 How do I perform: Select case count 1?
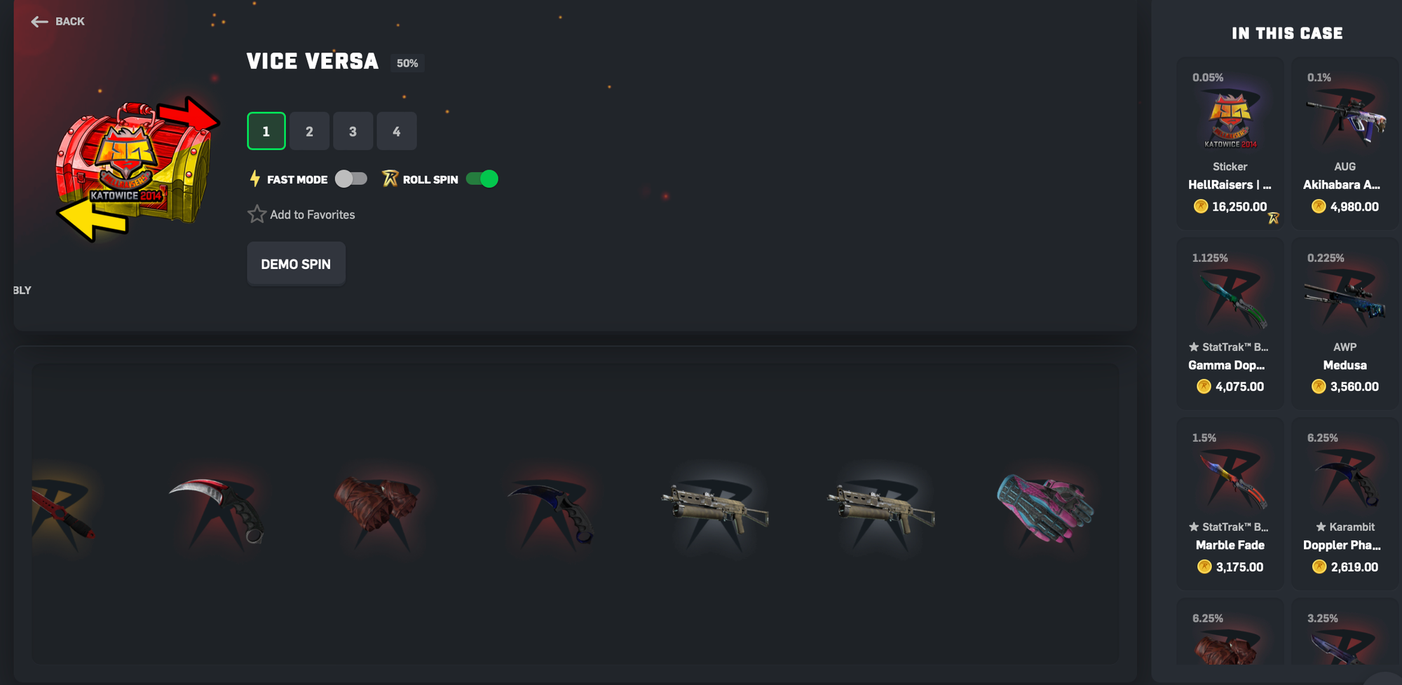[x=266, y=131]
